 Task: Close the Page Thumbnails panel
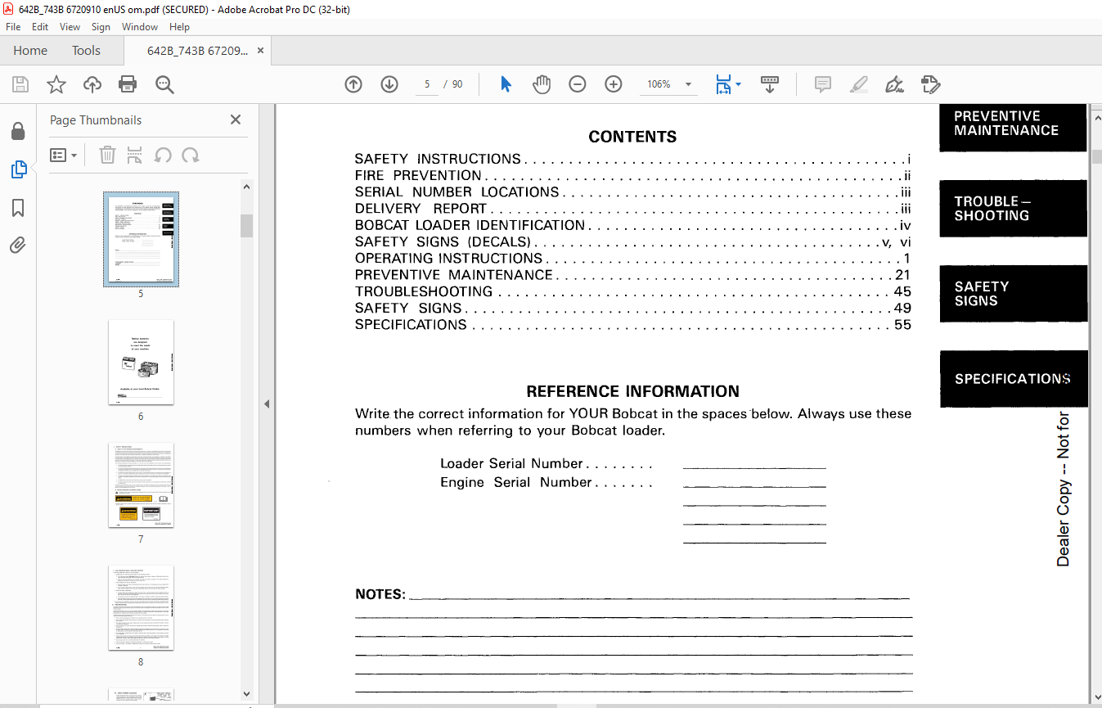pyautogui.click(x=236, y=120)
